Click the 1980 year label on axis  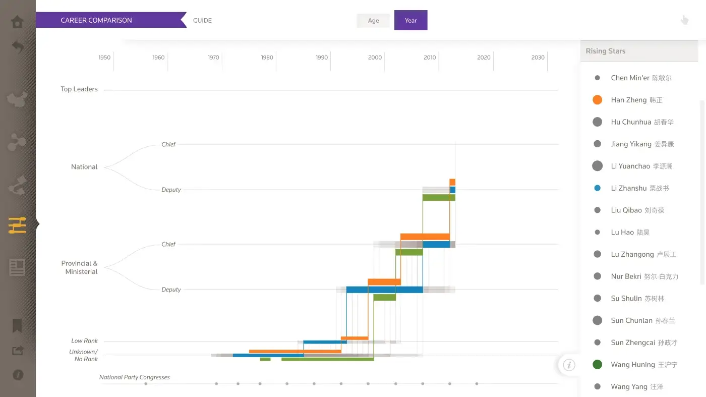[267, 58]
